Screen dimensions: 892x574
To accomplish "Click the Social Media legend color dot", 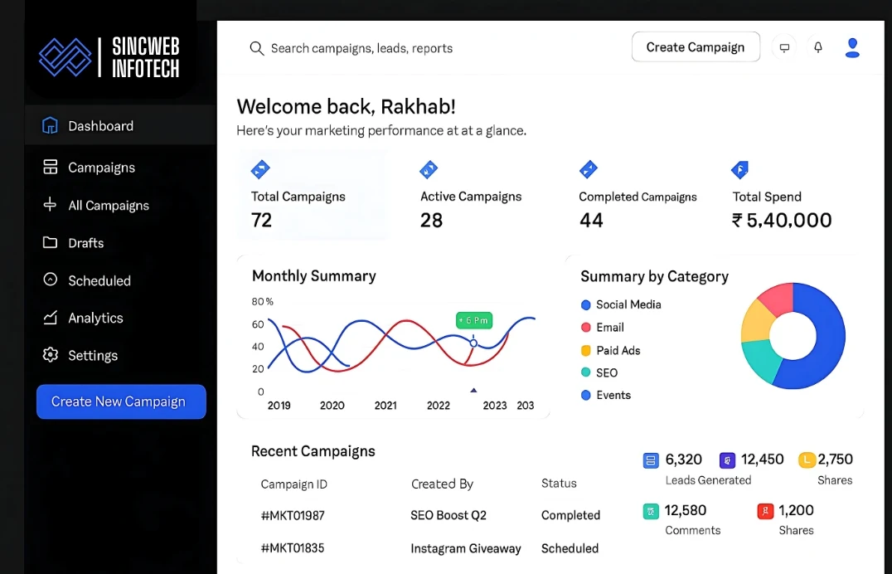I will [586, 305].
